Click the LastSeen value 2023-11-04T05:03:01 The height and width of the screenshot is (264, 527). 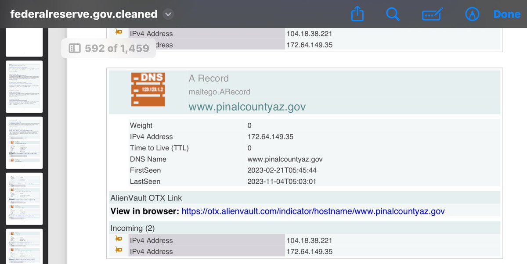pyautogui.click(x=282, y=182)
